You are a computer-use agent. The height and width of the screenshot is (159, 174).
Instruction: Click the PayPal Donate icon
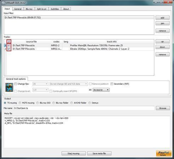(x=164, y=153)
